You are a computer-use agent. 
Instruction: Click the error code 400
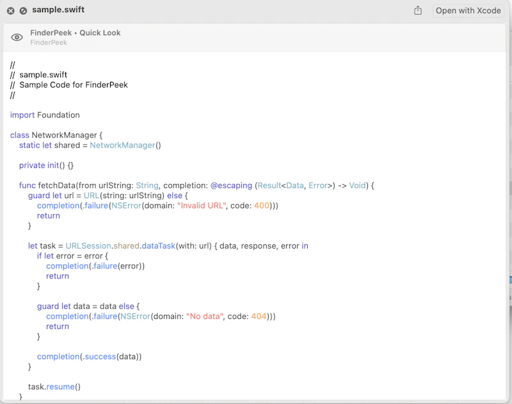(262, 205)
